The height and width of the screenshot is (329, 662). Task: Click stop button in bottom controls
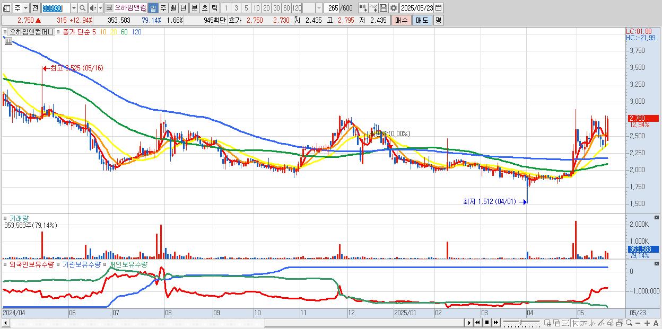(x=487, y=323)
